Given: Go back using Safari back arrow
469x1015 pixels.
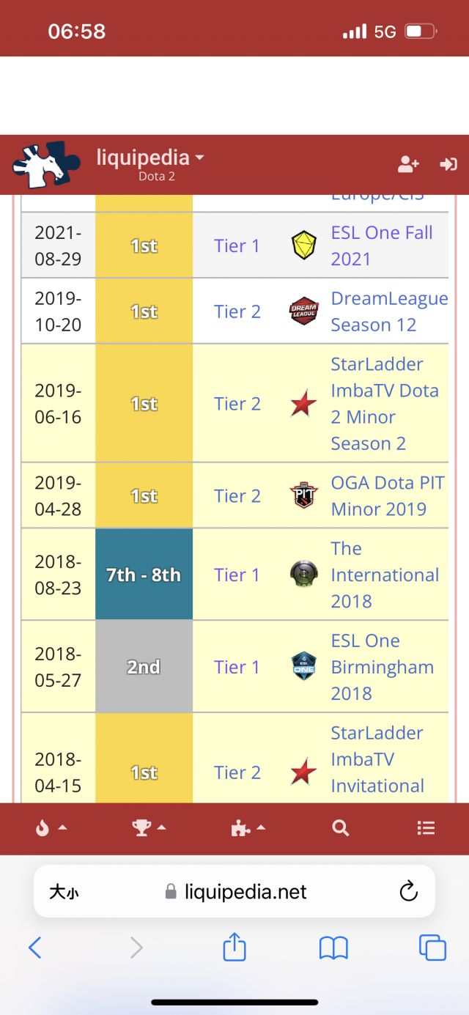Looking at the screenshot, I should [x=34, y=948].
